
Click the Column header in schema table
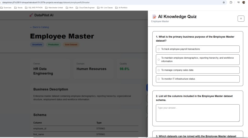(x=38, y=123)
